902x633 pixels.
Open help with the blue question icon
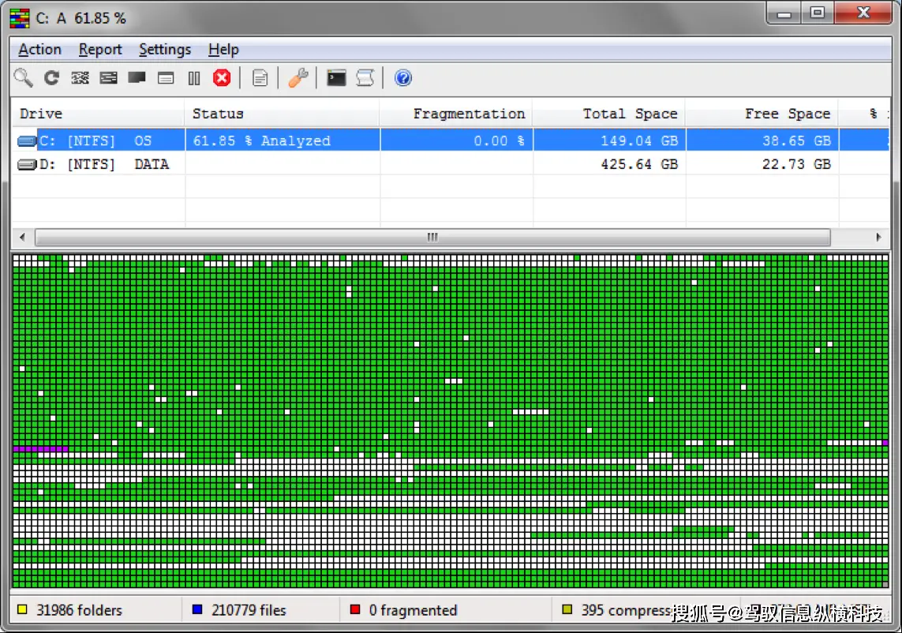(x=402, y=78)
